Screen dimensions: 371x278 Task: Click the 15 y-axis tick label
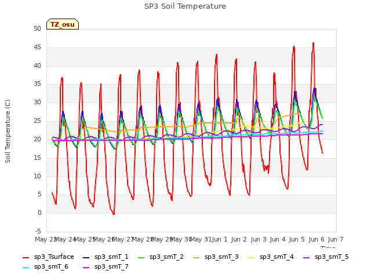click(37, 158)
